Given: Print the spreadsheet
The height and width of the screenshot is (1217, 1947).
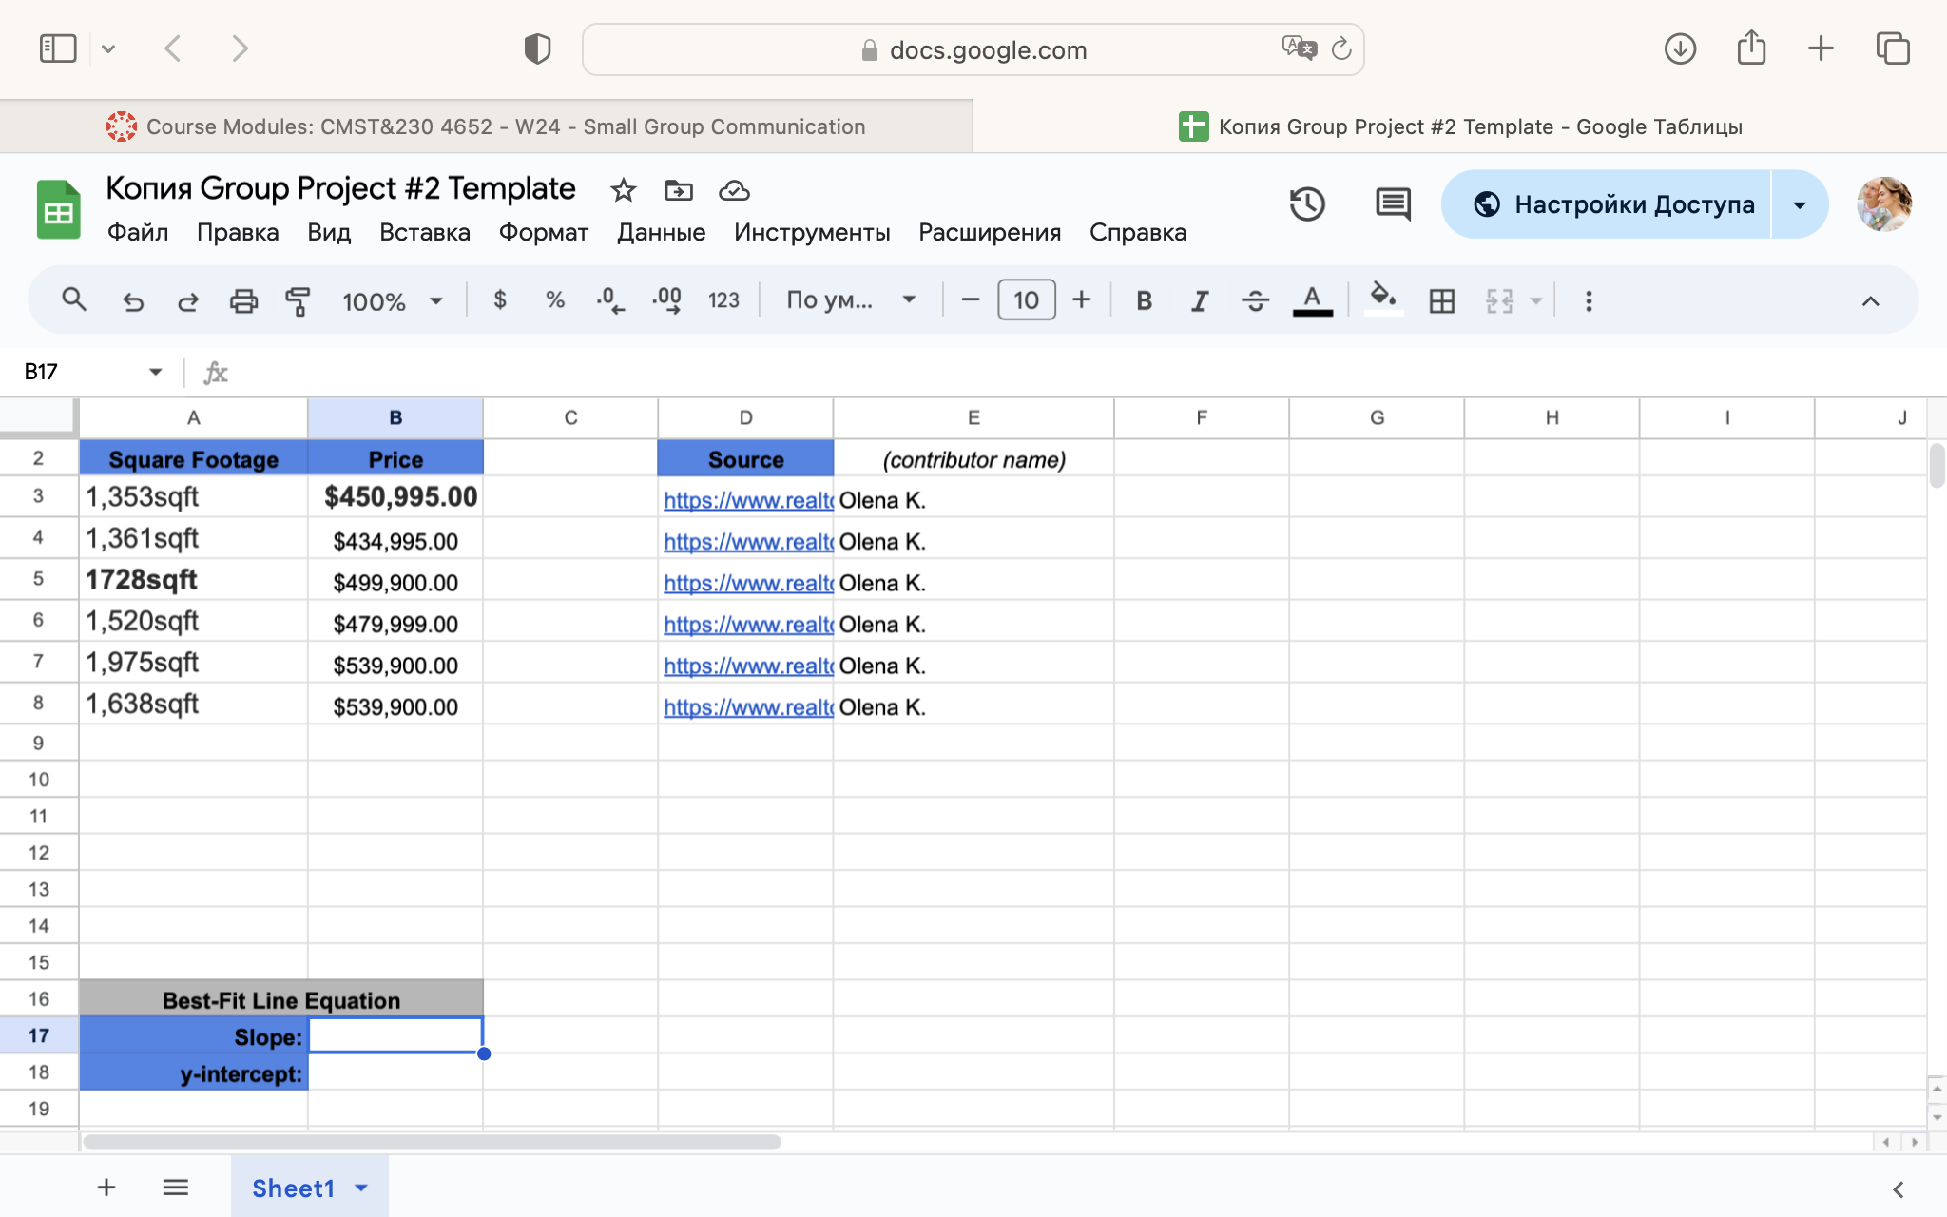Looking at the screenshot, I should (x=243, y=301).
